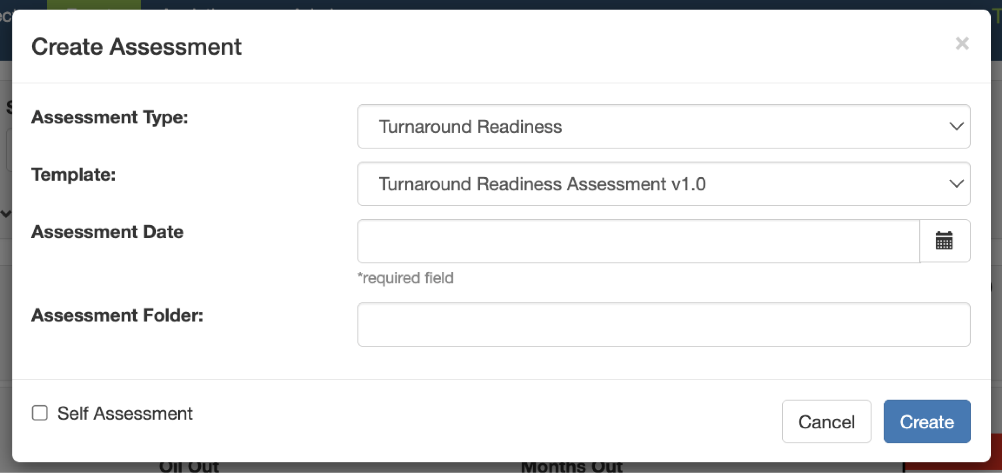Click the Assessment Type label
Viewport: 1002px width, 473px height.
coord(109,117)
